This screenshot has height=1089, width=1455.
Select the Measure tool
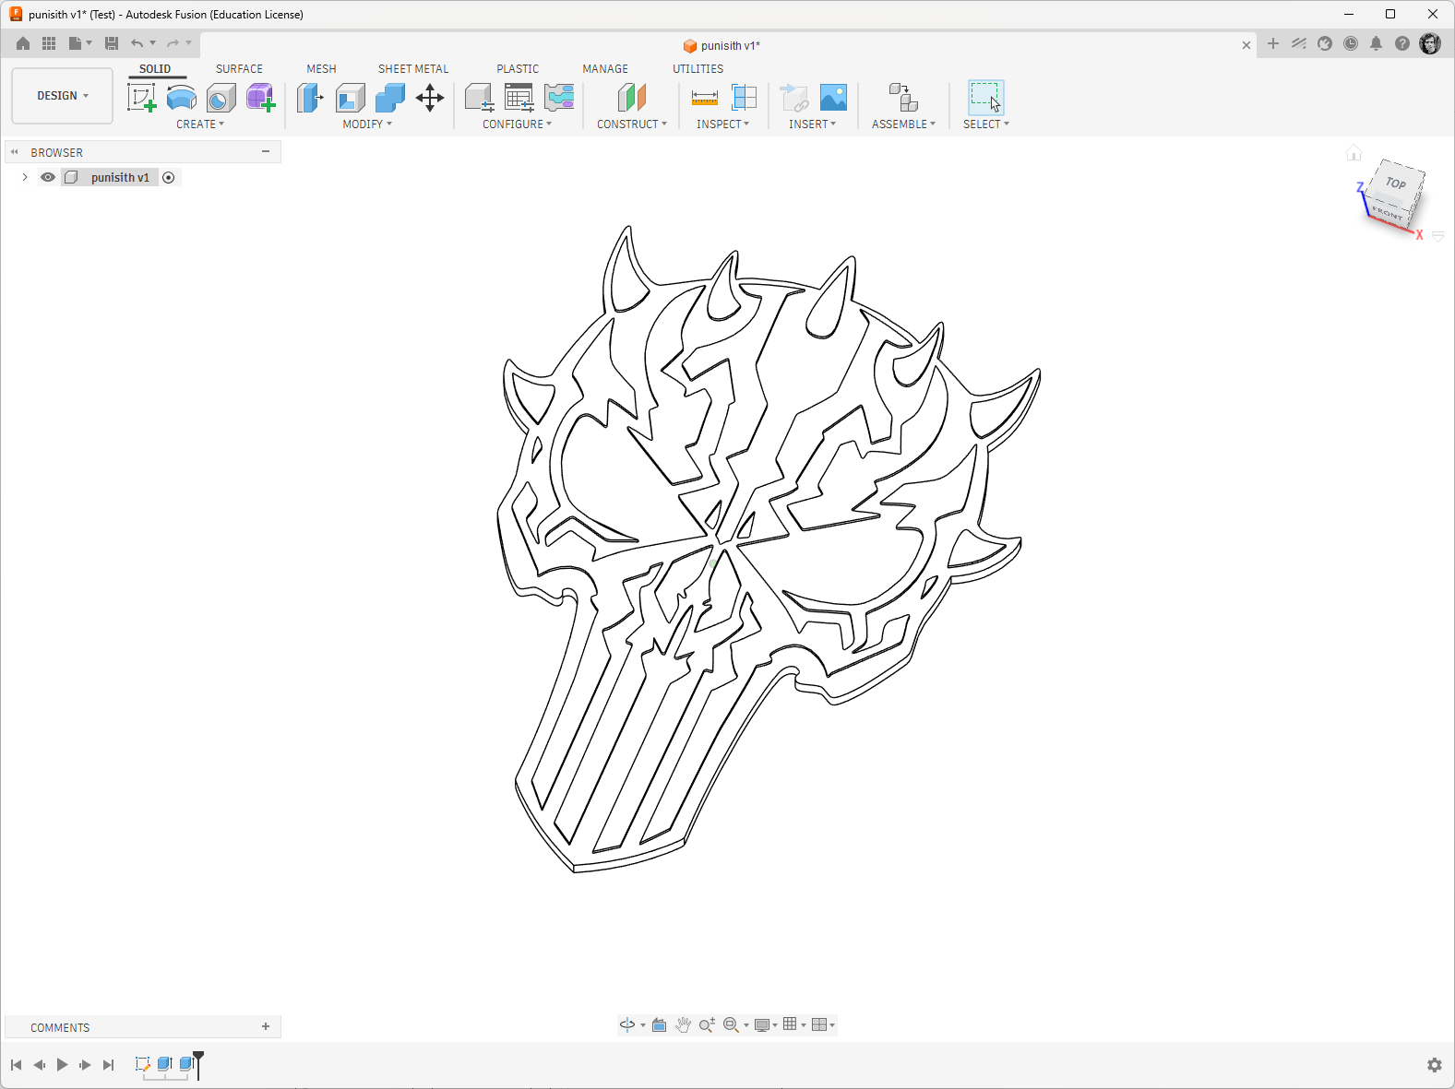[x=705, y=98]
